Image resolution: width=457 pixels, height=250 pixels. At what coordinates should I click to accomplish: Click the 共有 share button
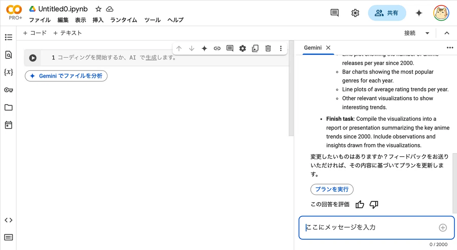pyautogui.click(x=387, y=13)
